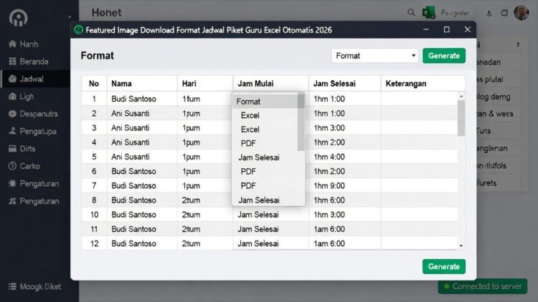Open the Dirts folder icon
538x302 pixels.
click(x=13, y=149)
